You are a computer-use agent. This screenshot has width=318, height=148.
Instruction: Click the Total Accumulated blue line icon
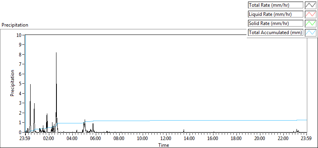[311, 33]
